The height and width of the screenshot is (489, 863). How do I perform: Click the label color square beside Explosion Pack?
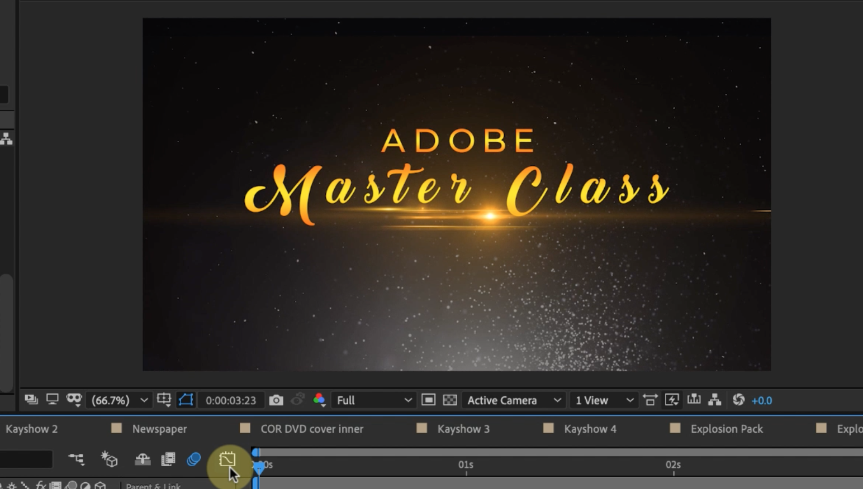click(675, 428)
